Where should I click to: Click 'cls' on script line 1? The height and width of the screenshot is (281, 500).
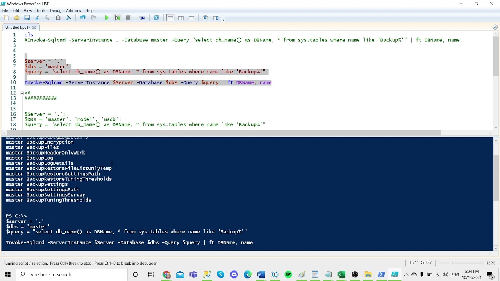[x=29, y=35]
